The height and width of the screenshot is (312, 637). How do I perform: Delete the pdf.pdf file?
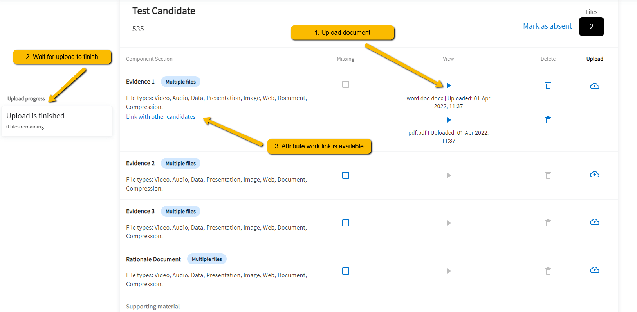(x=548, y=120)
